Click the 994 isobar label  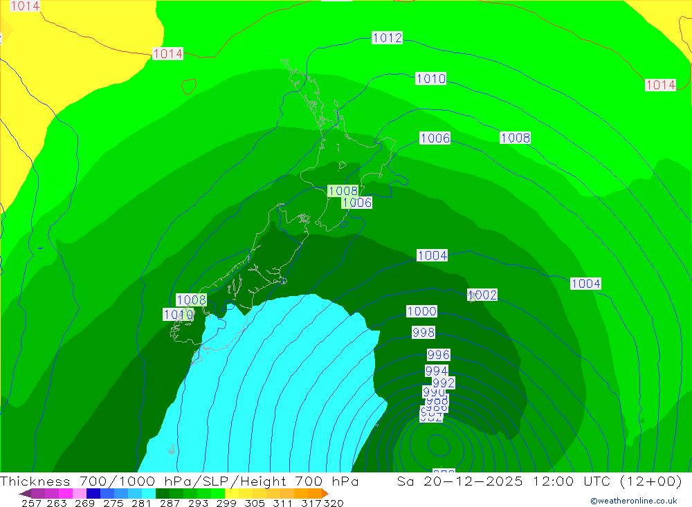coord(436,371)
